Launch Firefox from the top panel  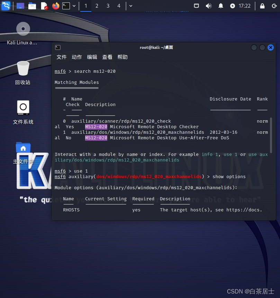coord(56,6)
